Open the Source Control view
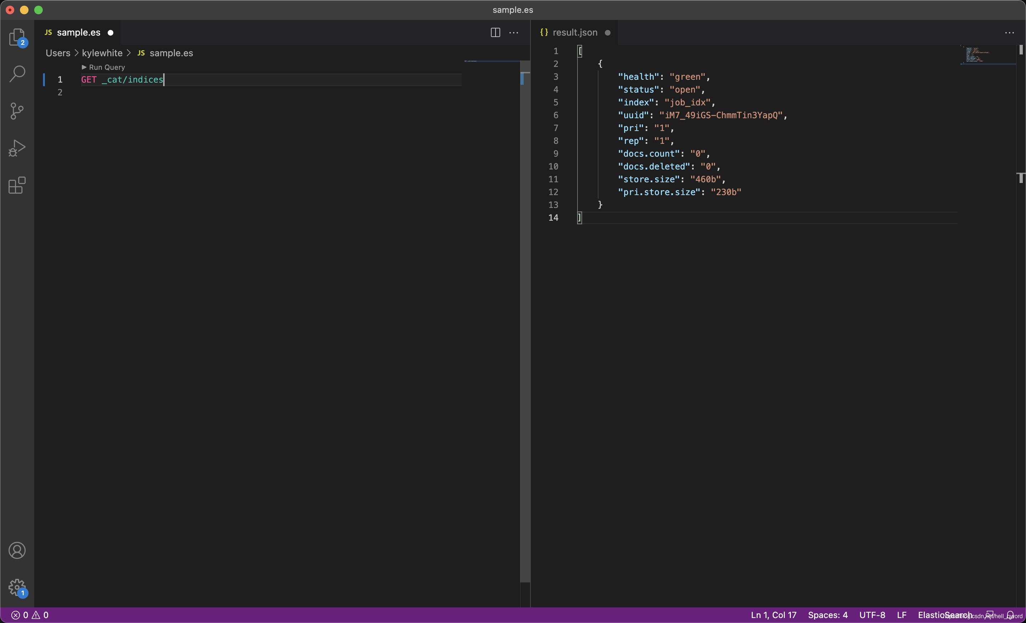 pyautogui.click(x=17, y=111)
